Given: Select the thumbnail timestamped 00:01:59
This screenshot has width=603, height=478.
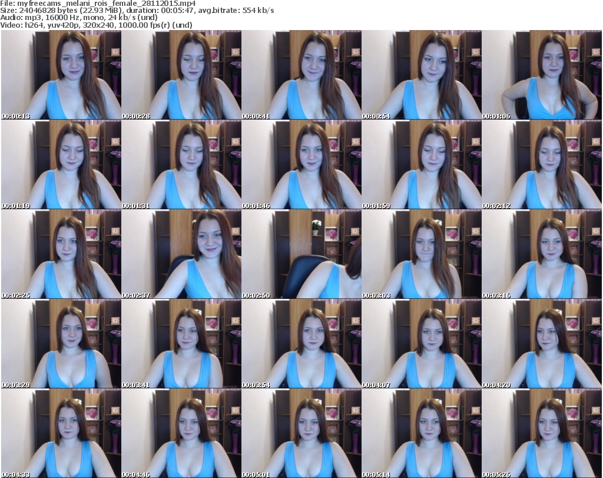Looking at the screenshot, I should (x=422, y=164).
